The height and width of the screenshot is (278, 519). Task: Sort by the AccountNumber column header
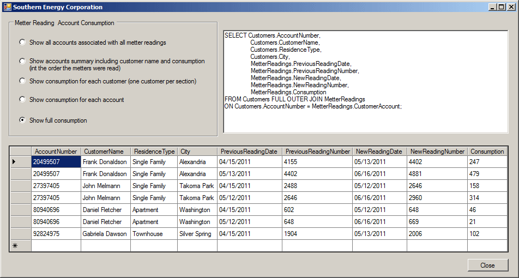tap(56, 152)
